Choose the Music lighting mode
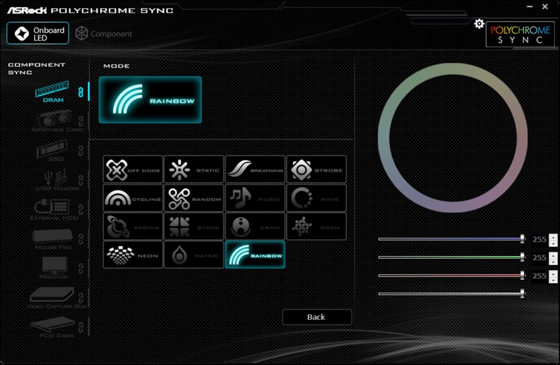 click(255, 198)
